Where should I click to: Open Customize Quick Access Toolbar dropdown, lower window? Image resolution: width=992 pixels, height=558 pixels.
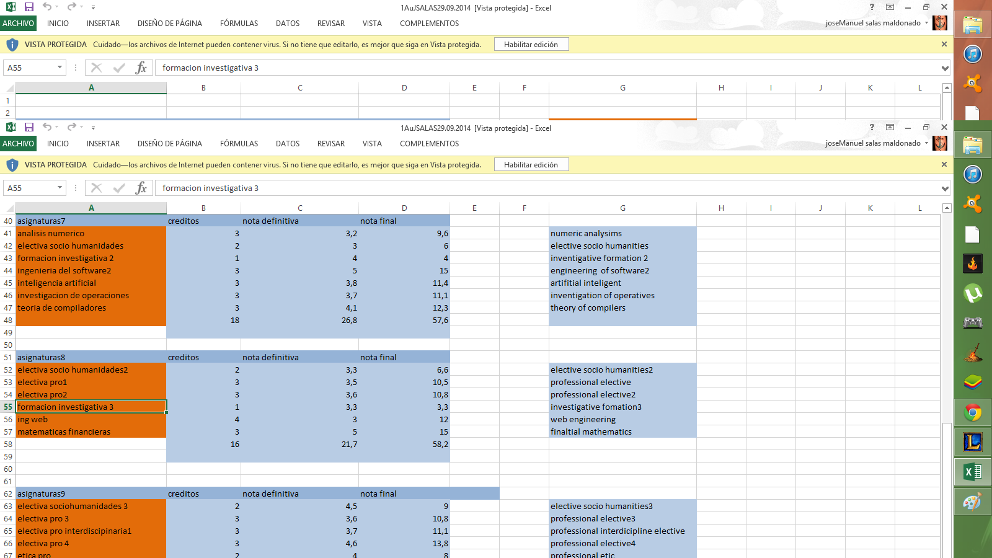point(93,128)
